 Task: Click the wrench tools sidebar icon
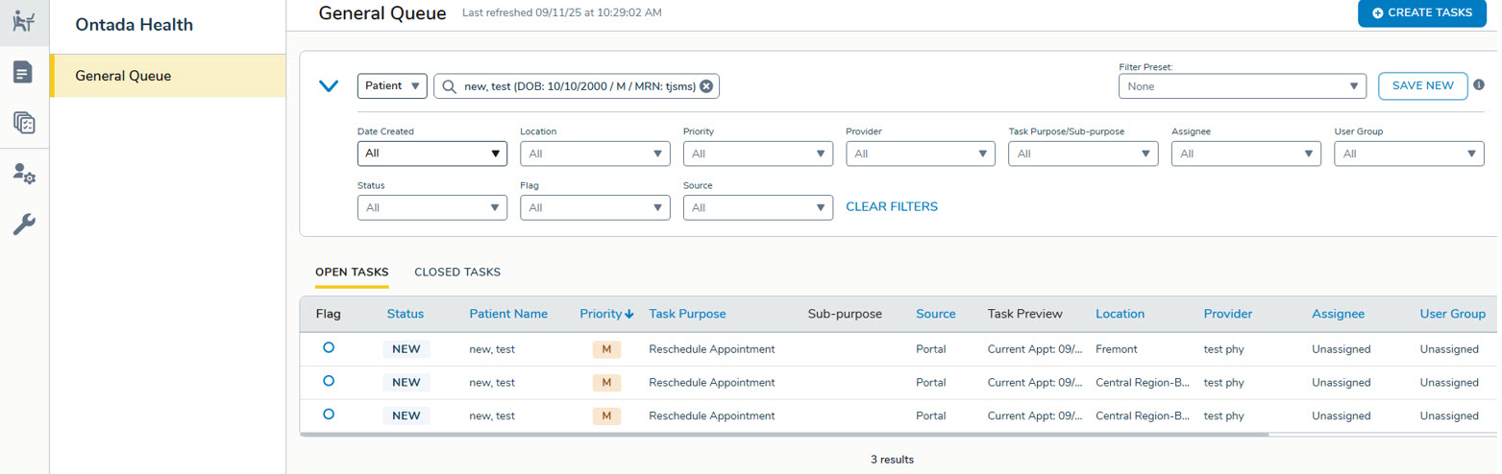pyautogui.click(x=24, y=225)
